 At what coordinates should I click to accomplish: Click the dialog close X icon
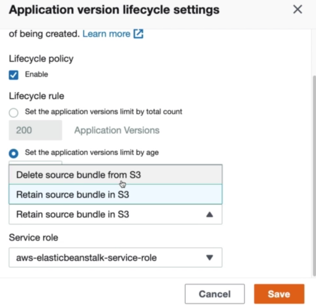point(297,9)
